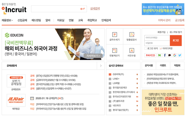
Task: Log in with the Naver N icon
Action: 159,55
